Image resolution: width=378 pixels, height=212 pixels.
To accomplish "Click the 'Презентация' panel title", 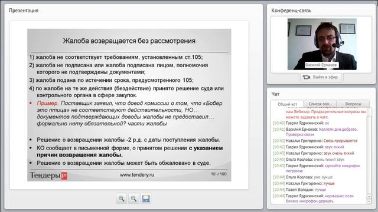I will [24, 11].
